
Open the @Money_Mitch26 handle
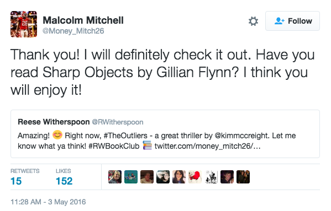pos(73,31)
